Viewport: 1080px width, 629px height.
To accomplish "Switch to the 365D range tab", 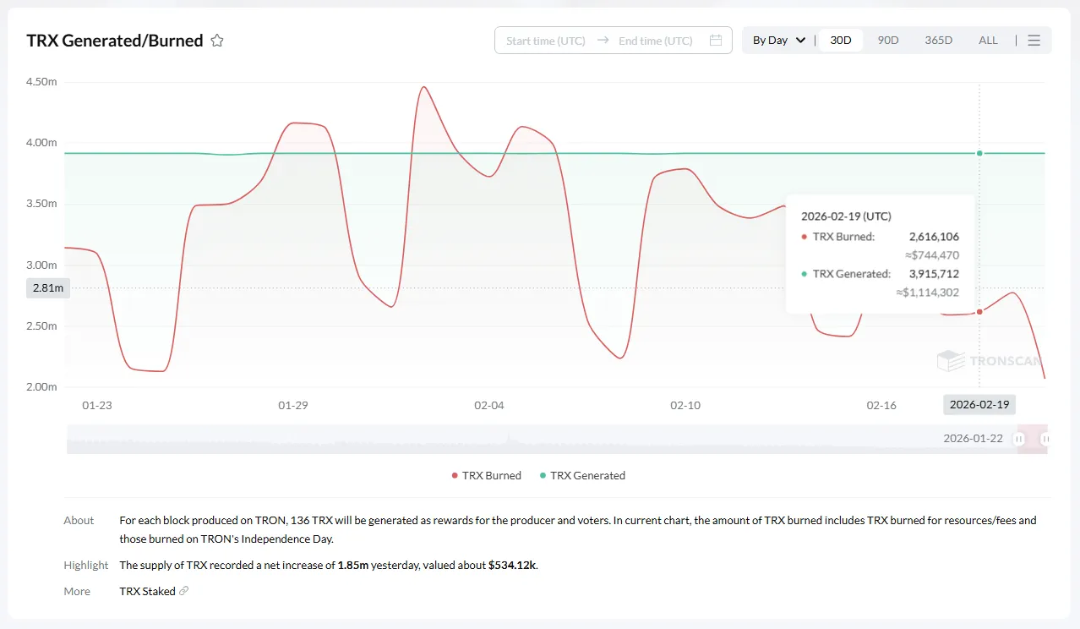I will tap(938, 41).
